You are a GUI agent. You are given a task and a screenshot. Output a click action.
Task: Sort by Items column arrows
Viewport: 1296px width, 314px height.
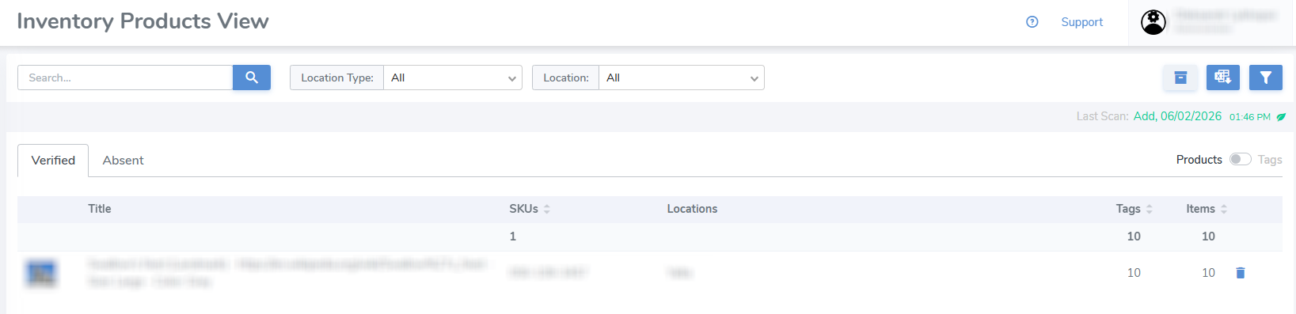point(1224,209)
